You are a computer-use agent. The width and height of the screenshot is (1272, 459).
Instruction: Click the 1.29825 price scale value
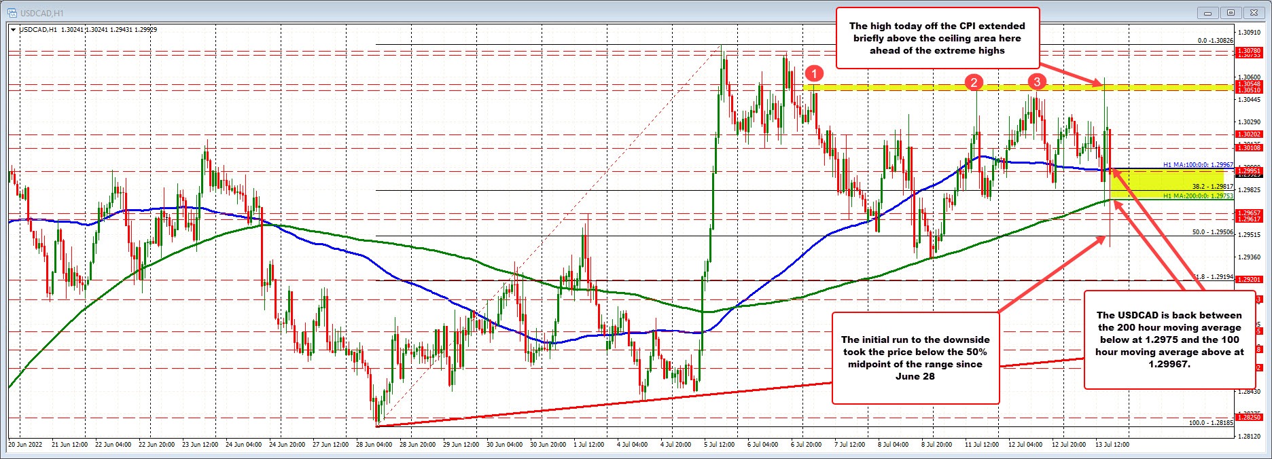pyautogui.click(x=1249, y=189)
